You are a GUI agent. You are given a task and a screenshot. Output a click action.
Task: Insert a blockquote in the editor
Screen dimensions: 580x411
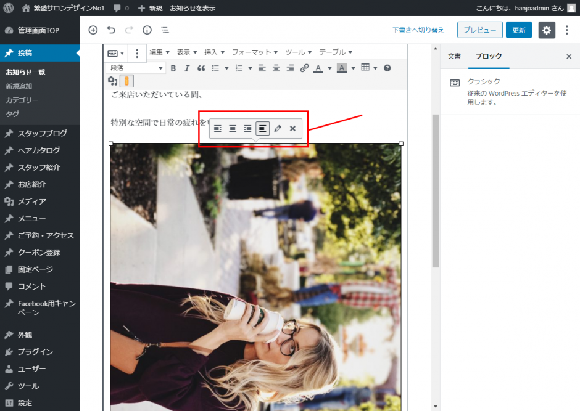(x=201, y=68)
